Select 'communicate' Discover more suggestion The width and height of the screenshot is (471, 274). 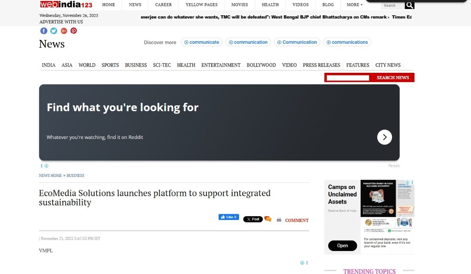[201, 42]
